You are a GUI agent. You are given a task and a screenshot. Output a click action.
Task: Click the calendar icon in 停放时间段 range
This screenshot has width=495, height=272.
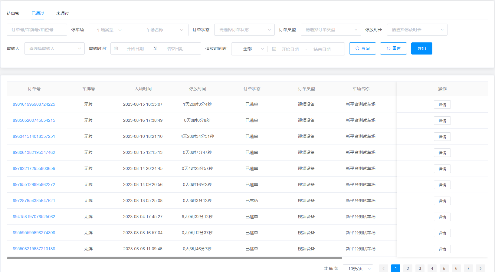tap(274, 49)
